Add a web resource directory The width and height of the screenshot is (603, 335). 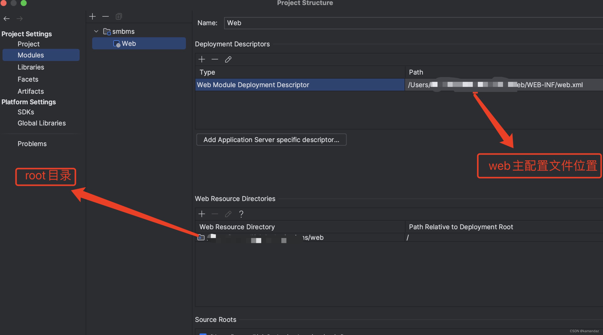202,214
